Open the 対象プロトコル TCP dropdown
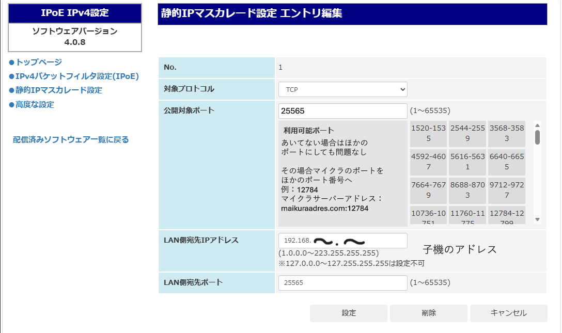Viewport: 562px width, 333px height. (x=342, y=89)
